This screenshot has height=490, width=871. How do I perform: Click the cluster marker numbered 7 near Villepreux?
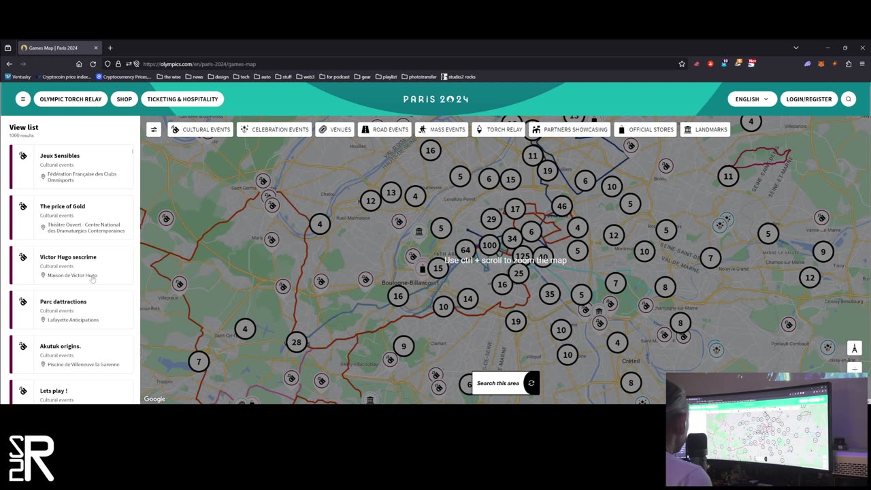point(199,361)
